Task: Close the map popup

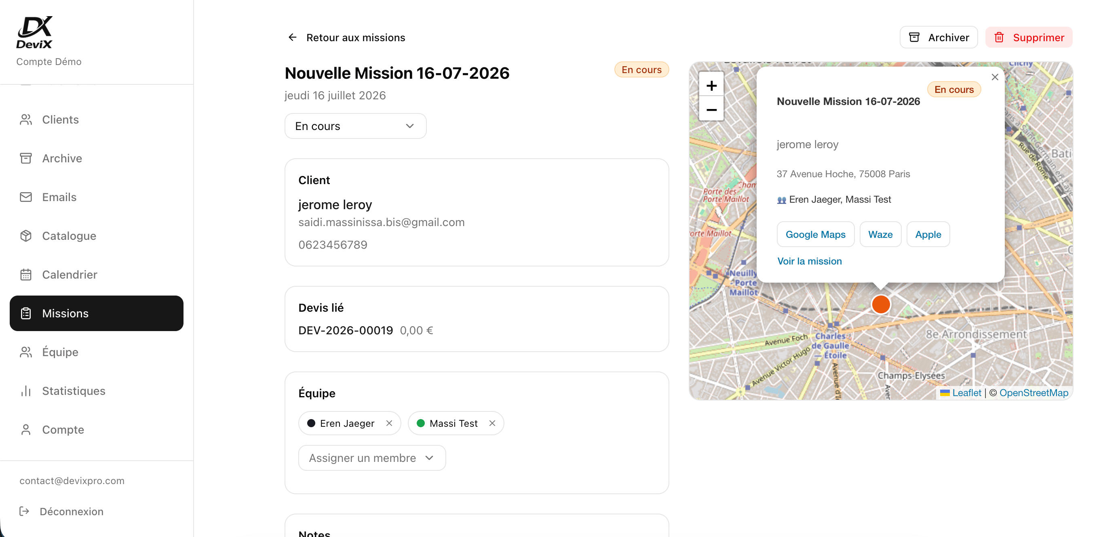Action: coord(995,77)
